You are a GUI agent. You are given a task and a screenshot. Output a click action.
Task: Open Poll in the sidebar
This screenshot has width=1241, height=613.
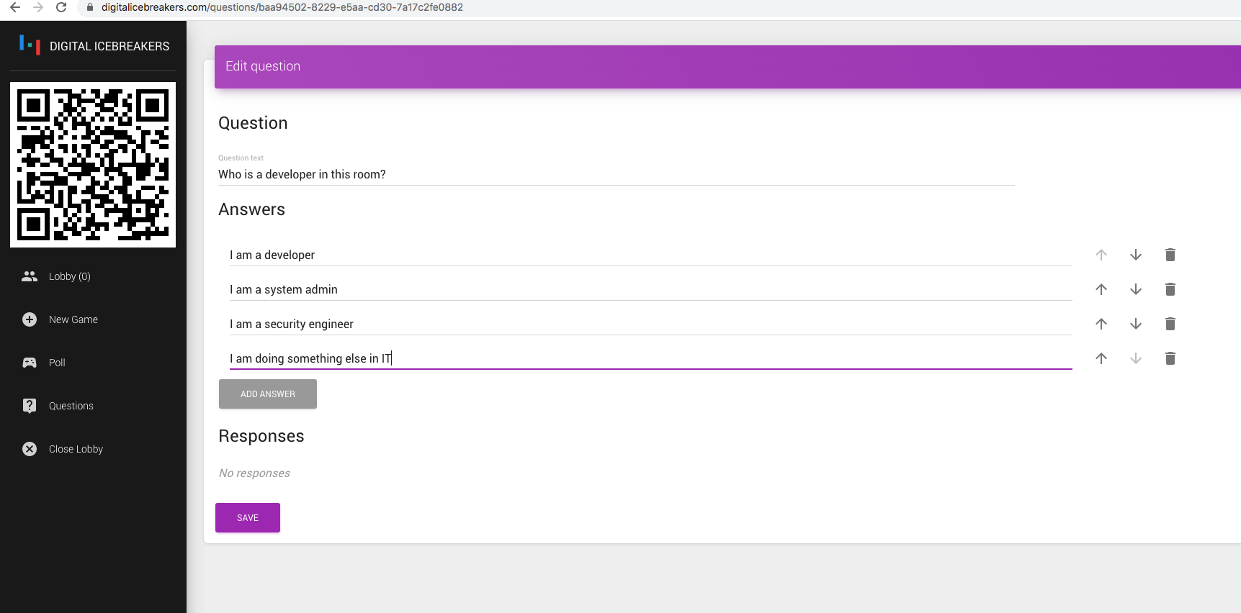click(93, 363)
